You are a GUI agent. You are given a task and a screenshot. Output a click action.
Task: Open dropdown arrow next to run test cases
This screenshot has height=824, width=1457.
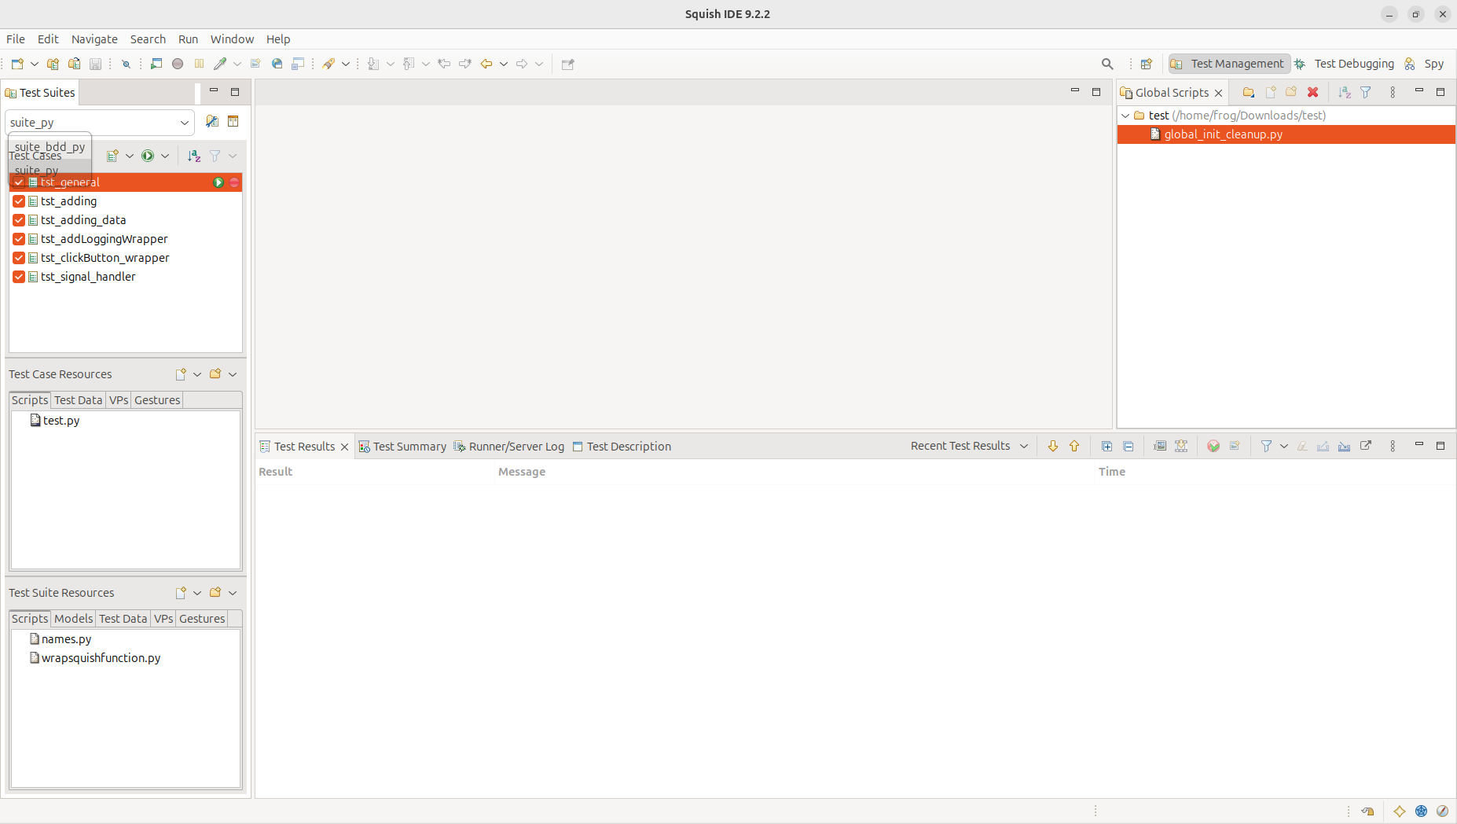pyautogui.click(x=165, y=156)
